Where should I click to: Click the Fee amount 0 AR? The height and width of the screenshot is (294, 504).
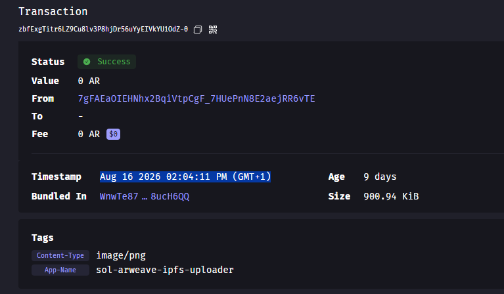pos(89,134)
